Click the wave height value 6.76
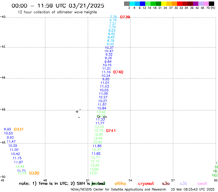Image resolution: width=218 pixels, height=192 pixels. point(113,20)
